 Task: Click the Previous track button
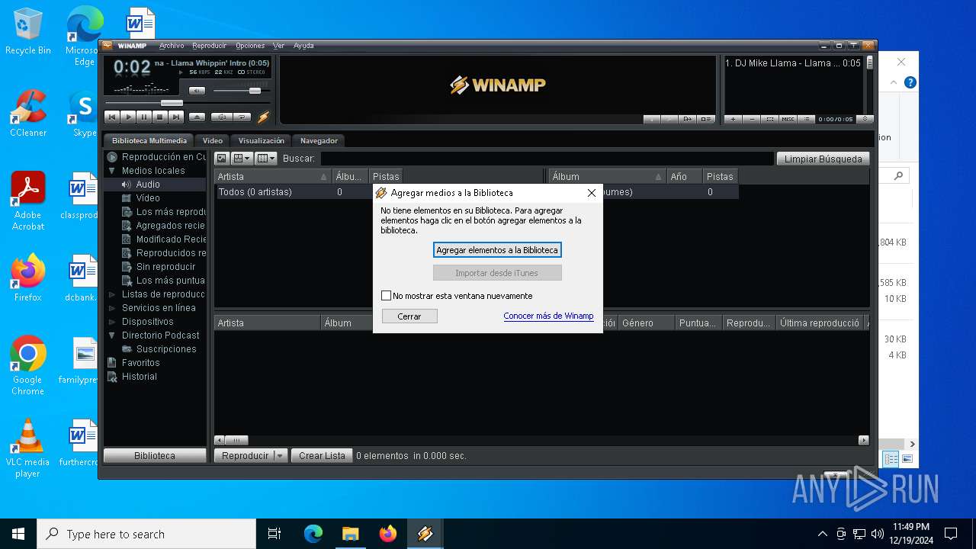112,117
